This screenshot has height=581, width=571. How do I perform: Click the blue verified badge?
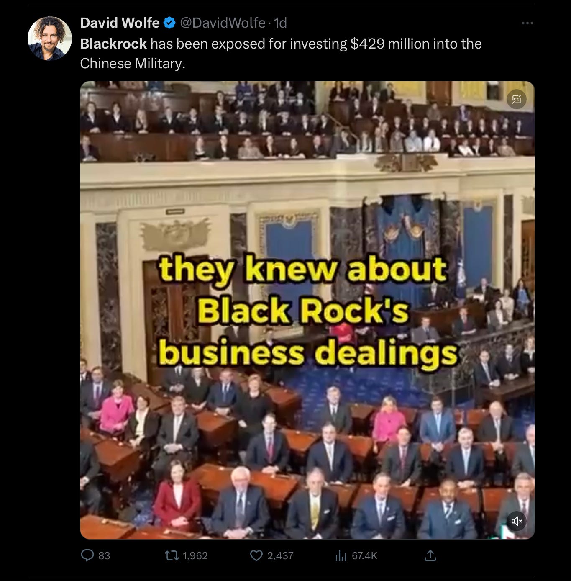tap(169, 23)
